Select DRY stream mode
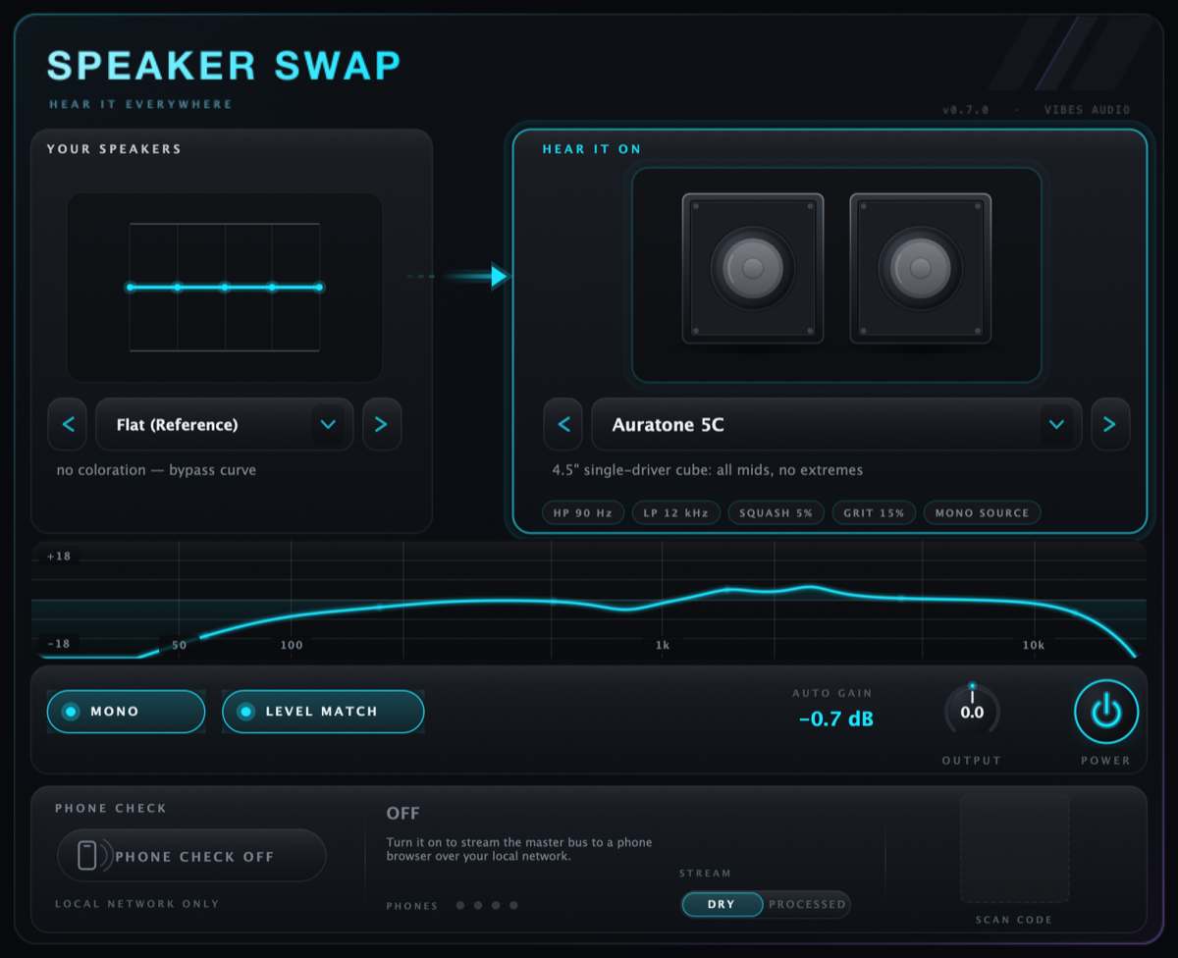 tap(722, 904)
